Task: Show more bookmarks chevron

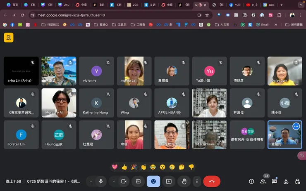Action: pos(276,24)
